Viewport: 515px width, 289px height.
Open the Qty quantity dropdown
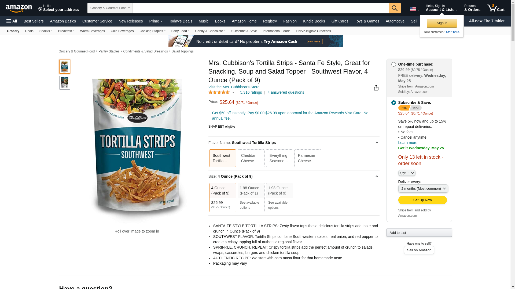coord(407,173)
